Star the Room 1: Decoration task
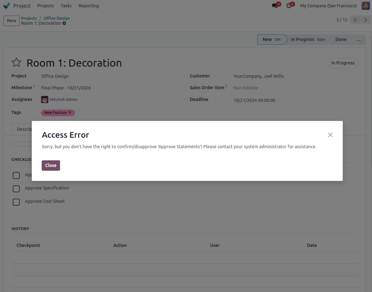Screen dimensions: 372x292 click(x=16, y=63)
